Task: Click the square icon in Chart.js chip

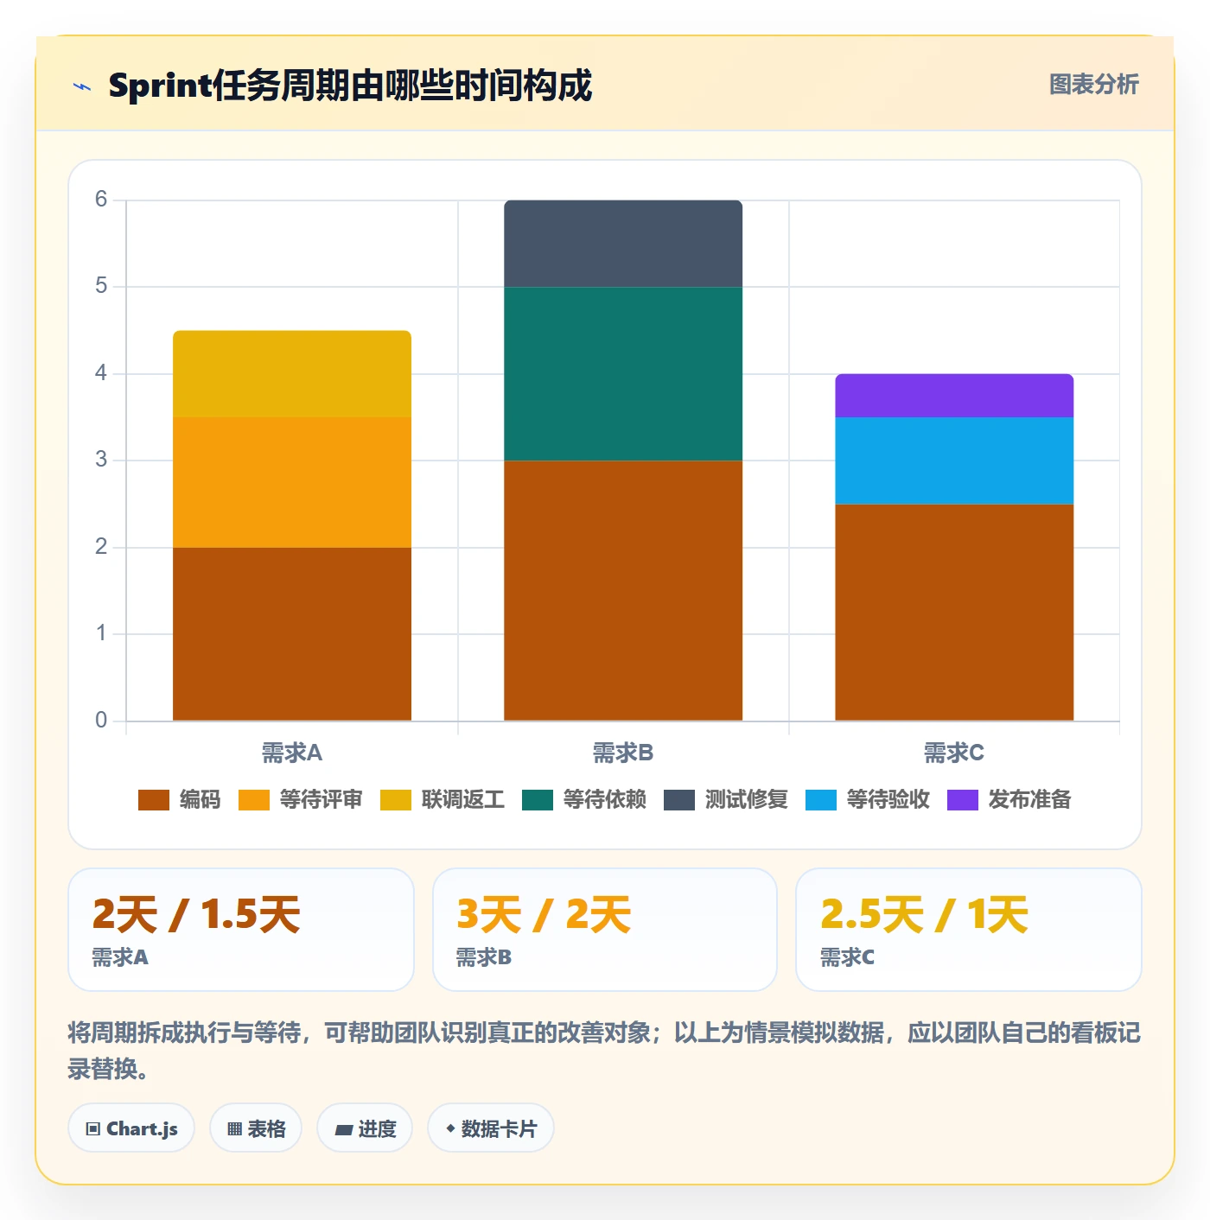Action: point(93,1129)
